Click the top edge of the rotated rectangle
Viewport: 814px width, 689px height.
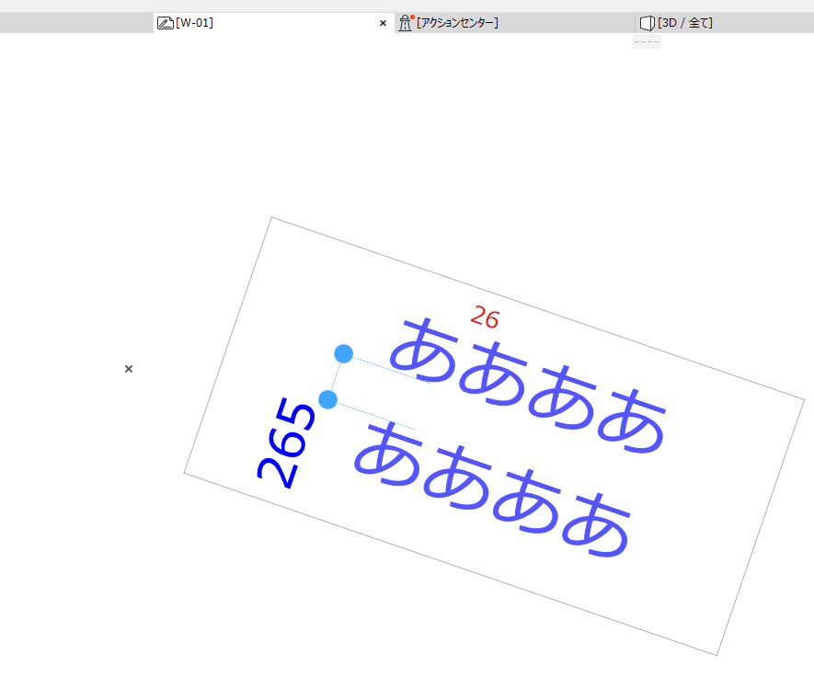[x=538, y=308]
